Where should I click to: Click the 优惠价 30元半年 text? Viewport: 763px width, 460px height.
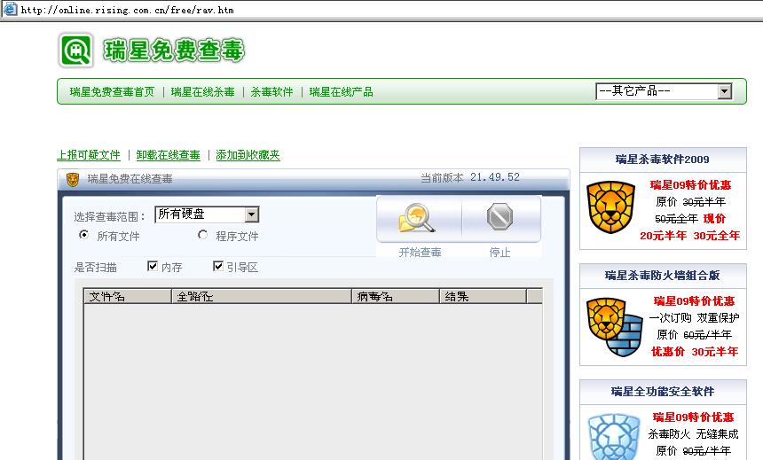click(x=695, y=352)
